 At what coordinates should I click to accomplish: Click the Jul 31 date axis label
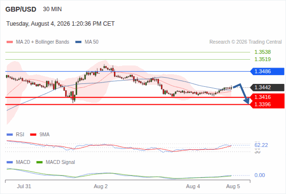(x=24, y=187)
